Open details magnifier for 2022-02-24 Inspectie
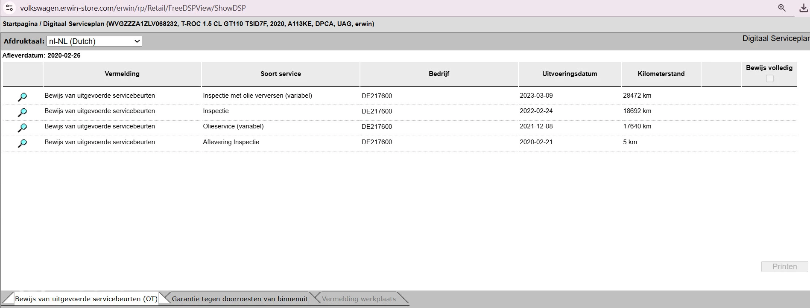The image size is (810, 308). point(22,113)
